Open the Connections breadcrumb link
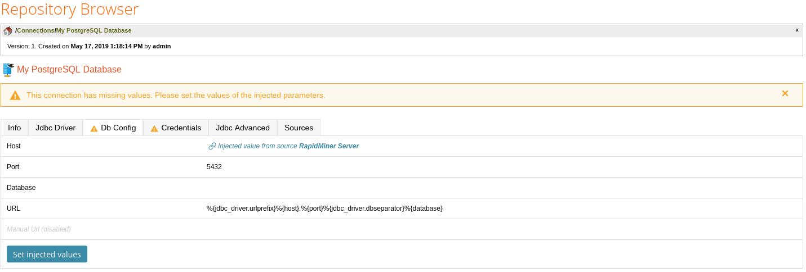Viewport: 806px width, 272px height. pos(35,30)
